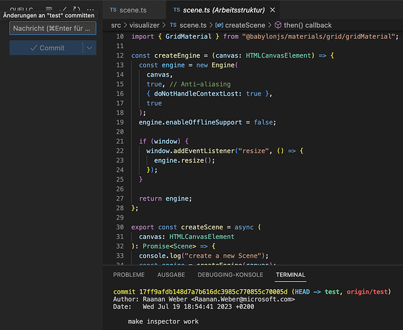The width and height of the screenshot is (403, 330).
Task: Open the source control more actions ellipsis
Action: point(90,9)
